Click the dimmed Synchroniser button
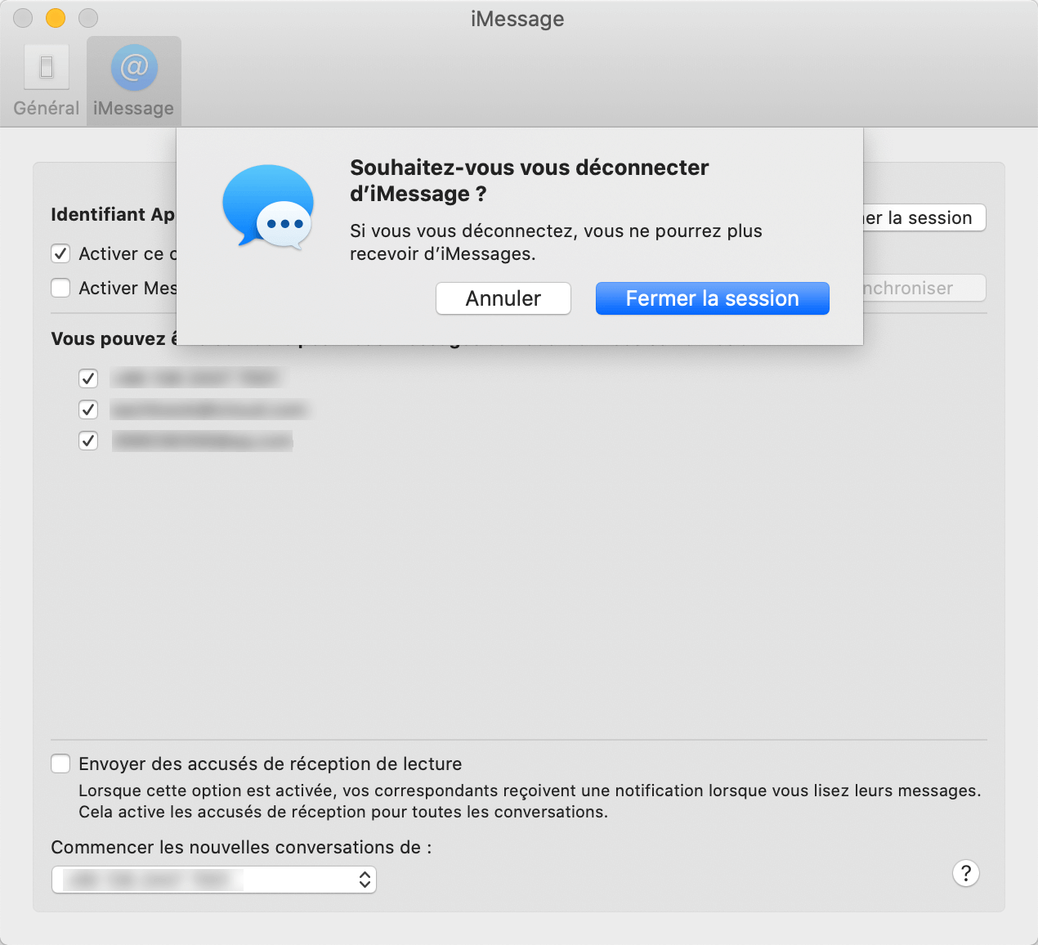Image resolution: width=1038 pixels, height=945 pixels. [x=924, y=288]
